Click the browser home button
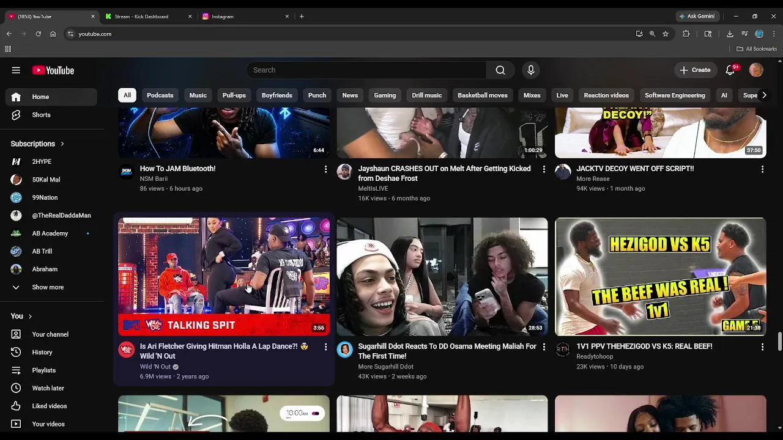The width and height of the screenshot is (783, 440). click(53, 34)
